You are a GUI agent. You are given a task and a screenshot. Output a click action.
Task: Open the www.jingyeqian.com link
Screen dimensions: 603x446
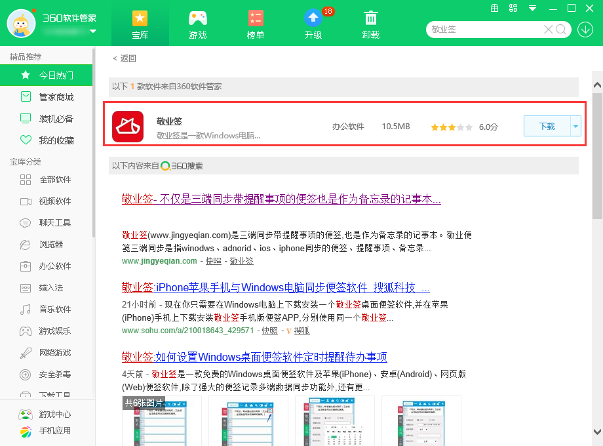(x=159, y=261)
